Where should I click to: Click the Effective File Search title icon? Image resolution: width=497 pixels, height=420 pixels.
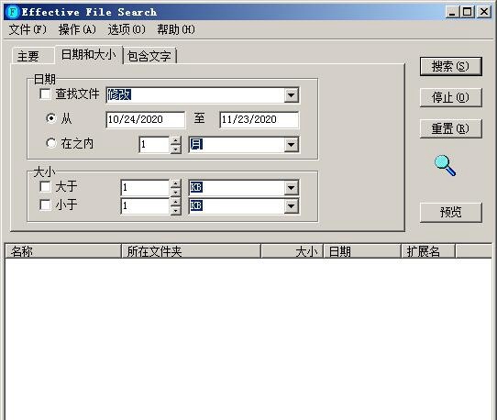[x=13, y=12]
